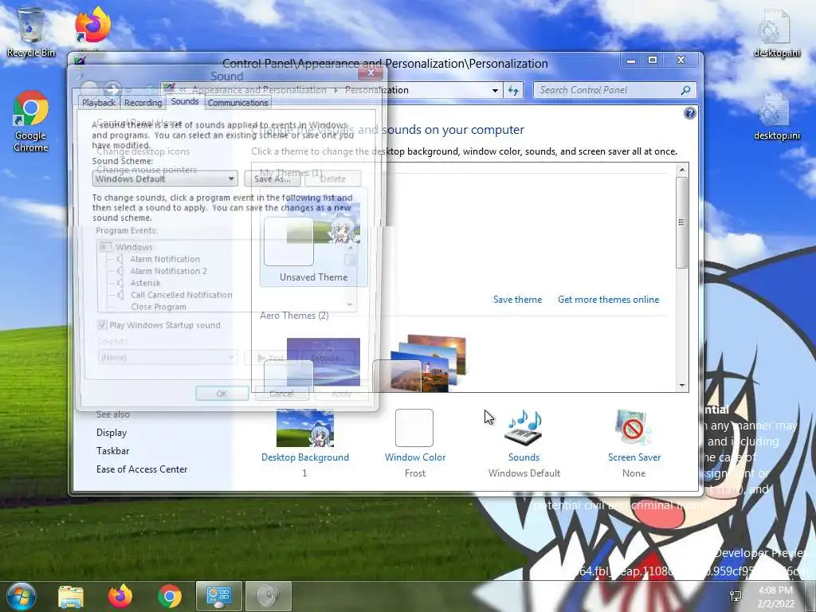
Task: Select the Unsaved Theme thumbnail
Action: [x=313, y=237]
